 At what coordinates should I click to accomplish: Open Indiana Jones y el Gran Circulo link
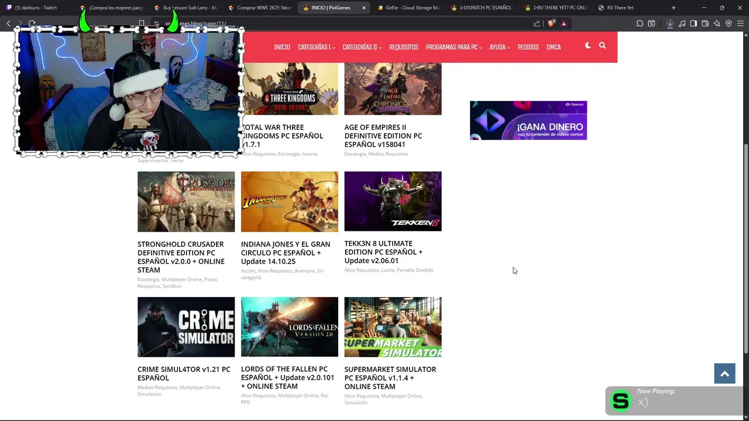pyautogui.click(x=286, y=253)
